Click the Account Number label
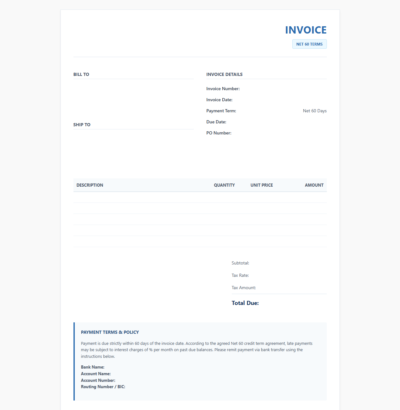Screen dimensions: 400x410 (98, 380)
